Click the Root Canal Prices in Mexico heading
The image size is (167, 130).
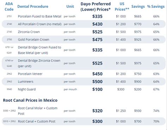30,100
